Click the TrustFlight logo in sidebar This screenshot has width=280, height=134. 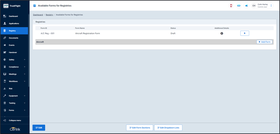click(x=12, y=6)
